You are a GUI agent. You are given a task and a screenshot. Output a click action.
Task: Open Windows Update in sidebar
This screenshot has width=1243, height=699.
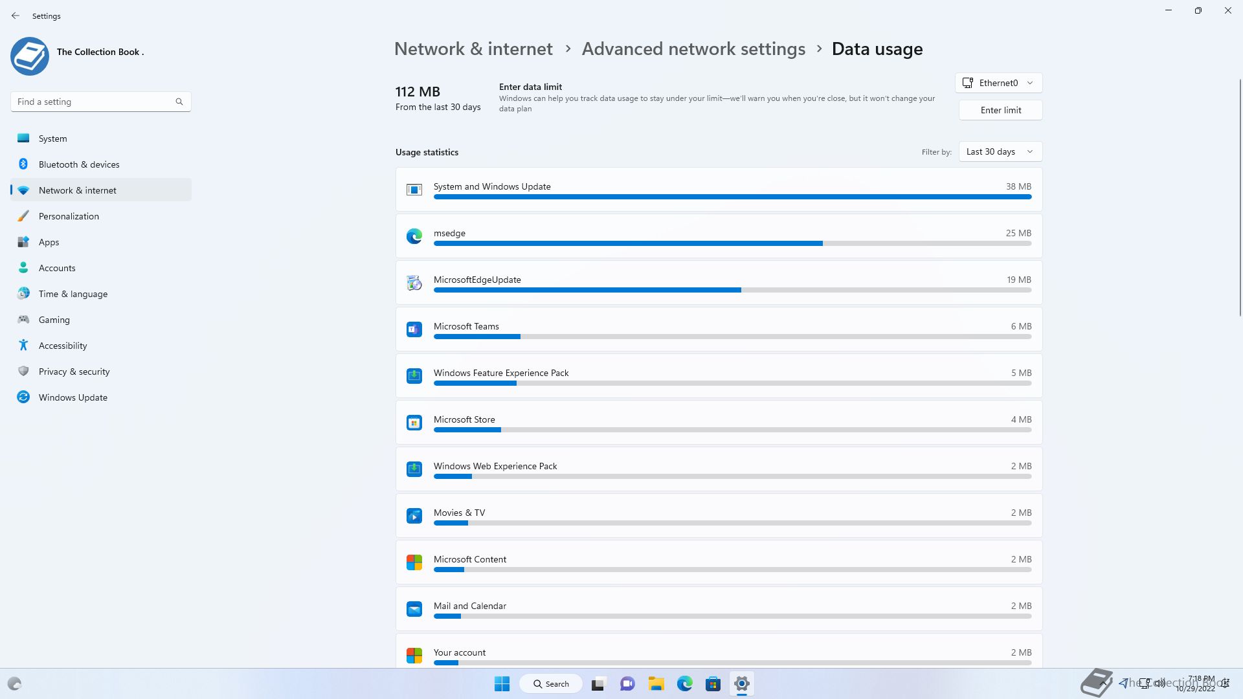[x=101, y=397]
